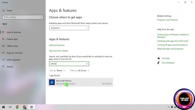Open Repairing apps and programs link
Image resolution: width=195 pixels, height=110 pixels.
pos(170,49)
